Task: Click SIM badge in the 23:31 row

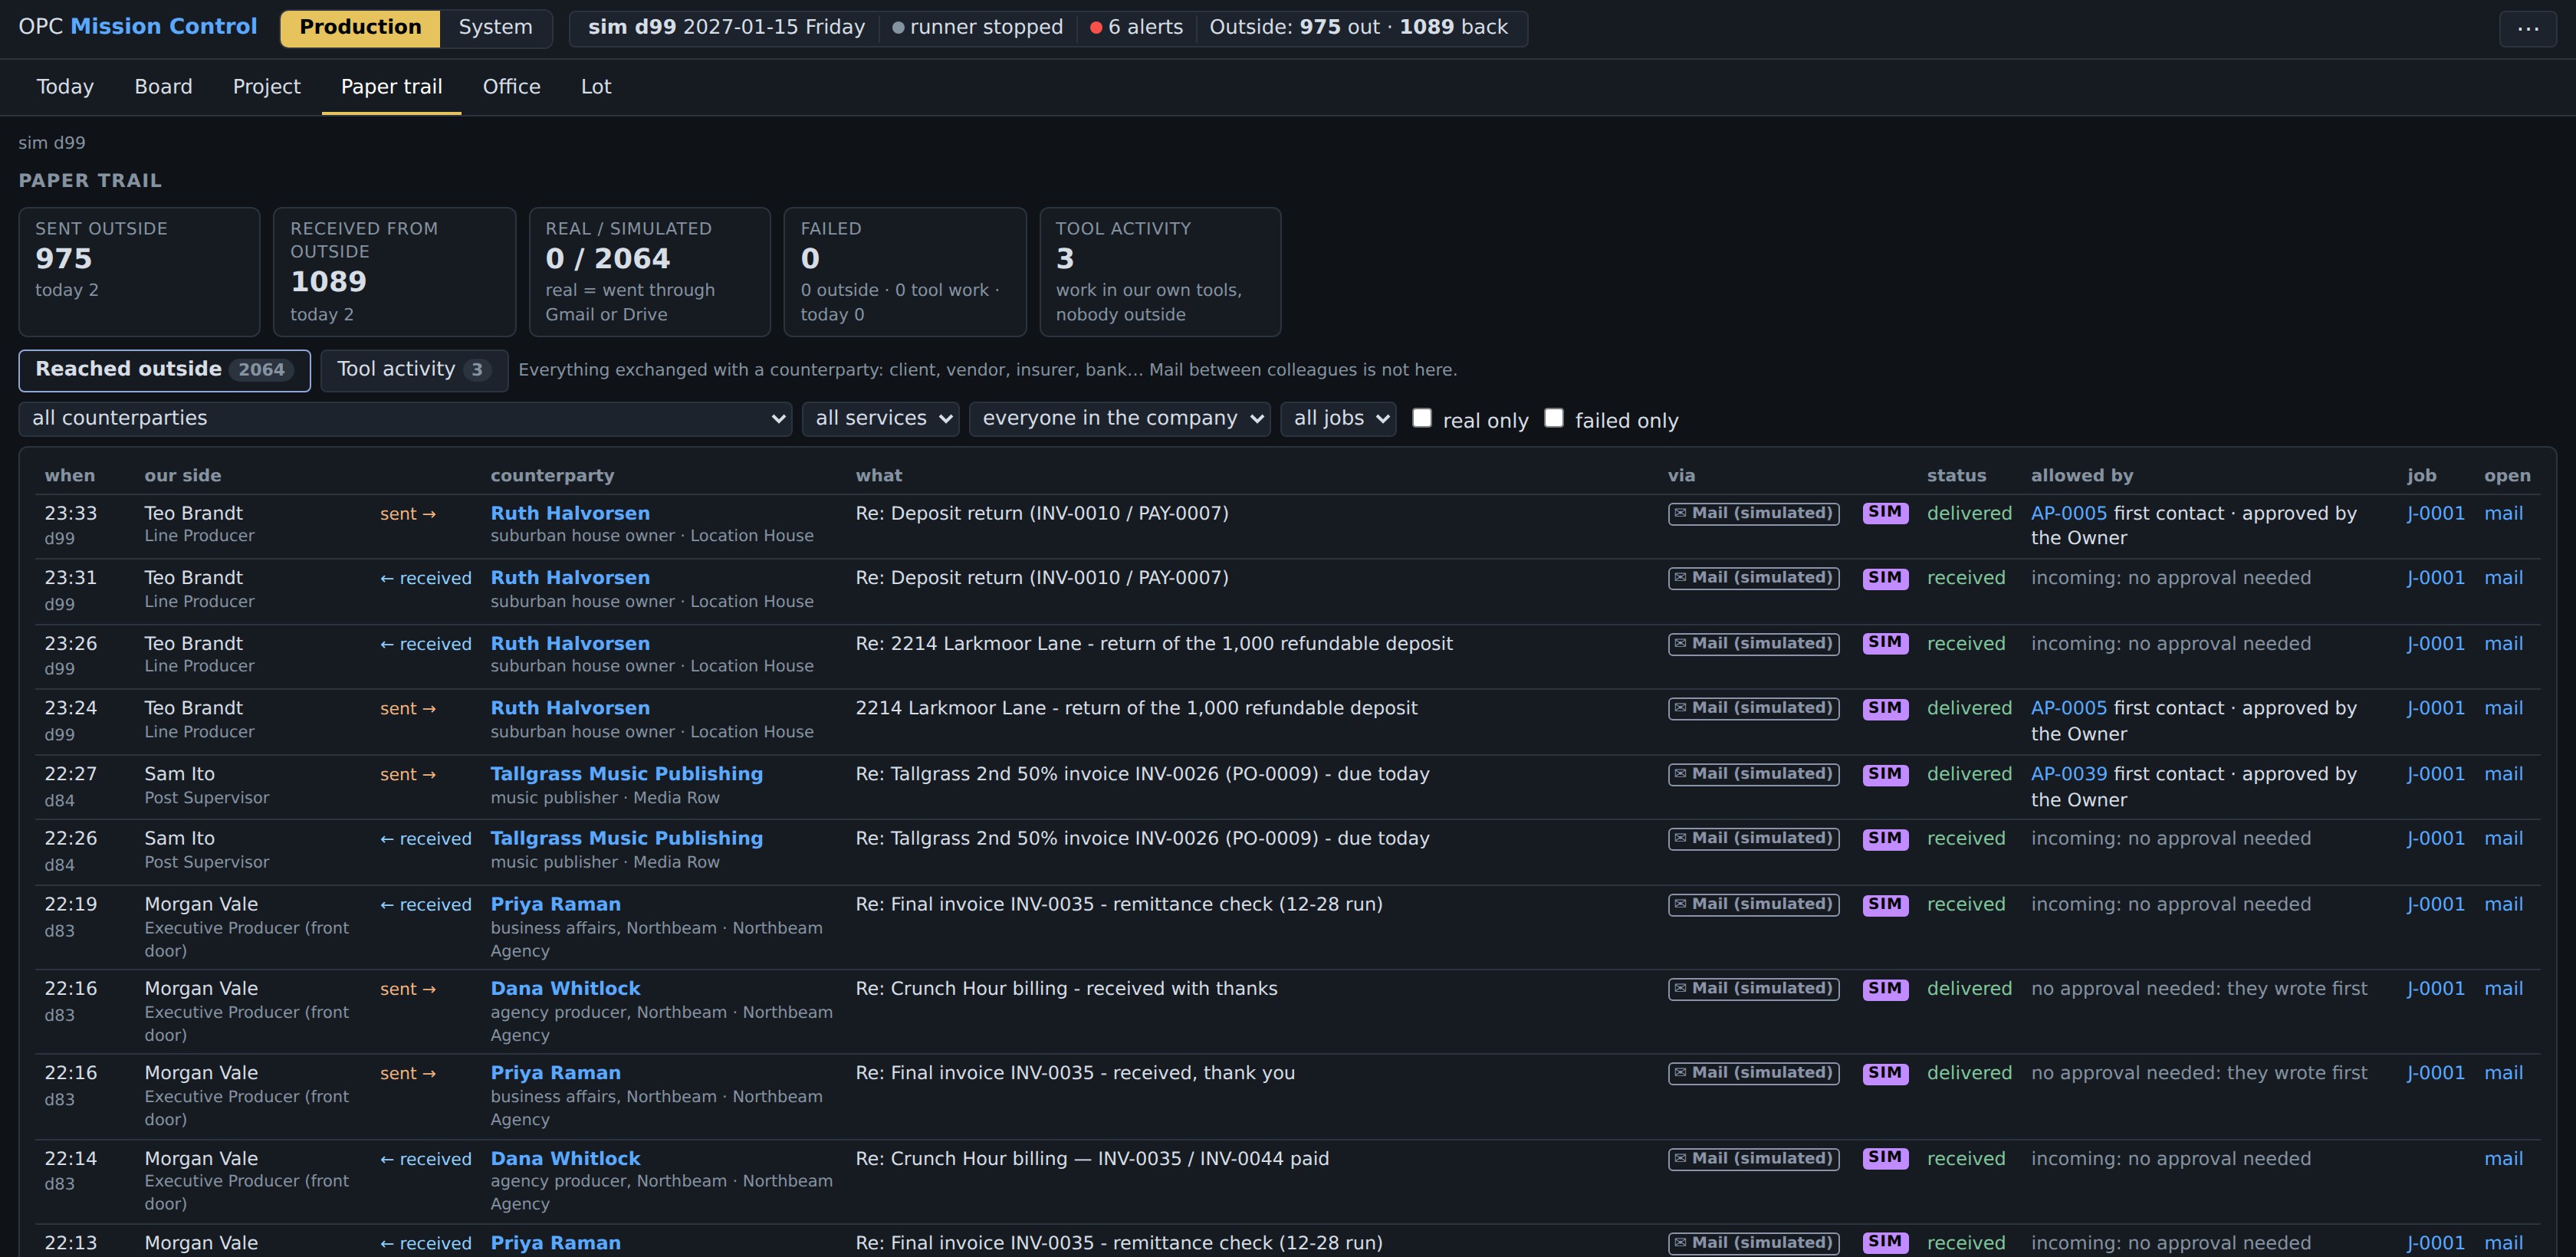Action: coord(1885,578)
